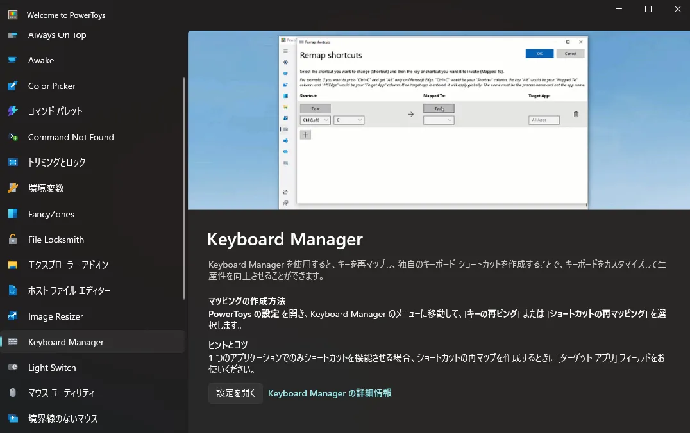The width and height of the screenshot is (690, 433).
Task: Click the コマンド パレット lightning icon
Action: click(14, 111)
